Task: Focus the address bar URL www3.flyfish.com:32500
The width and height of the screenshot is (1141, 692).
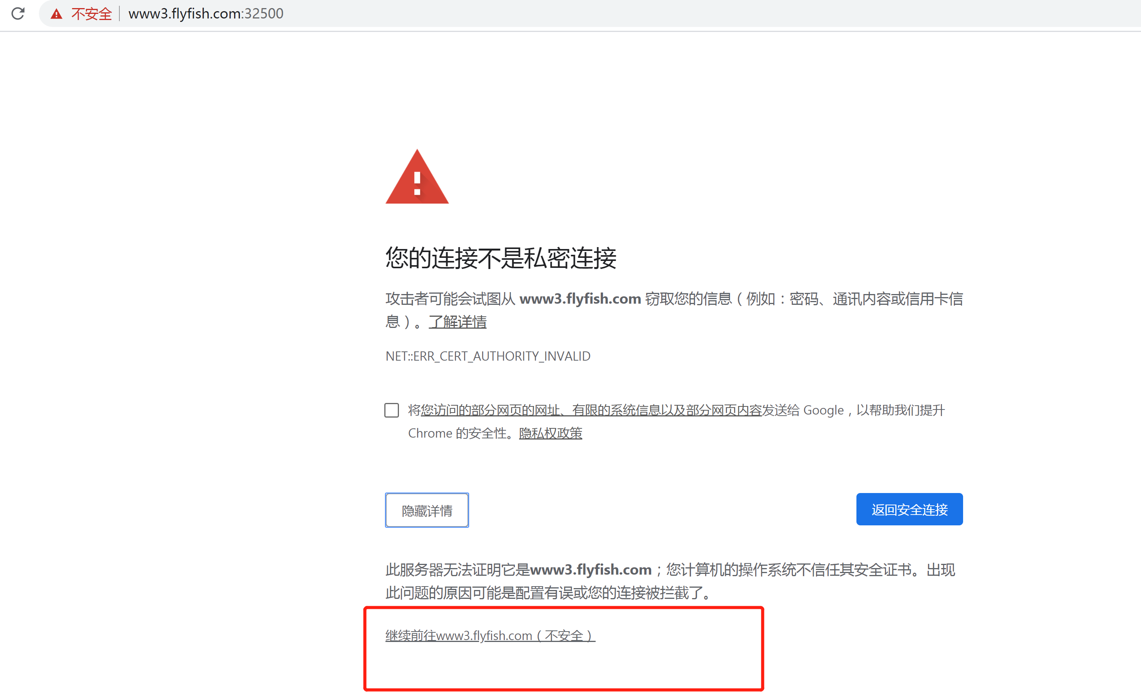Action: 206,14
